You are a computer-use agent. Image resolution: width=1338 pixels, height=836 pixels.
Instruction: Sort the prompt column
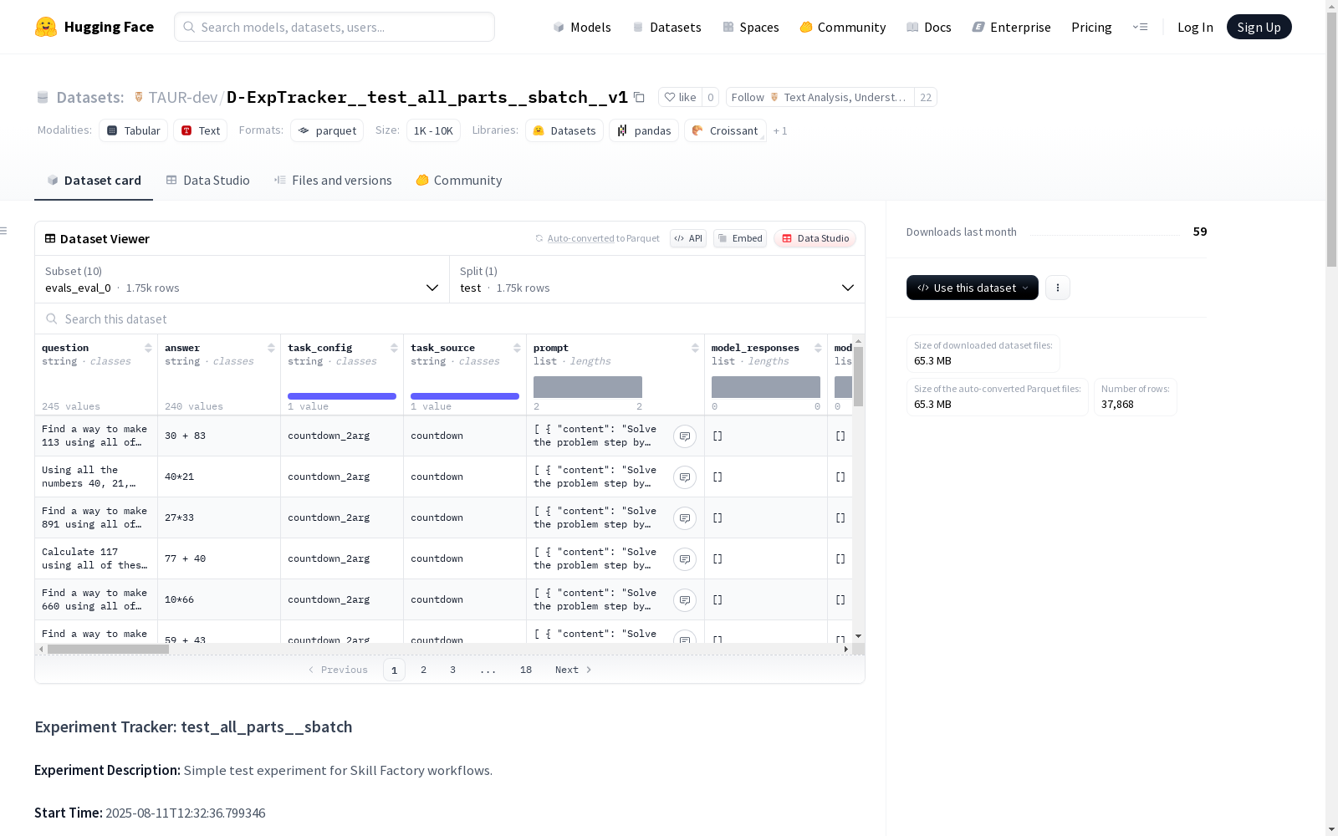tap(695, 348)
